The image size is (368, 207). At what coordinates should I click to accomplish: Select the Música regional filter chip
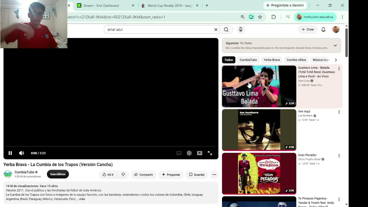pos(321,60)
